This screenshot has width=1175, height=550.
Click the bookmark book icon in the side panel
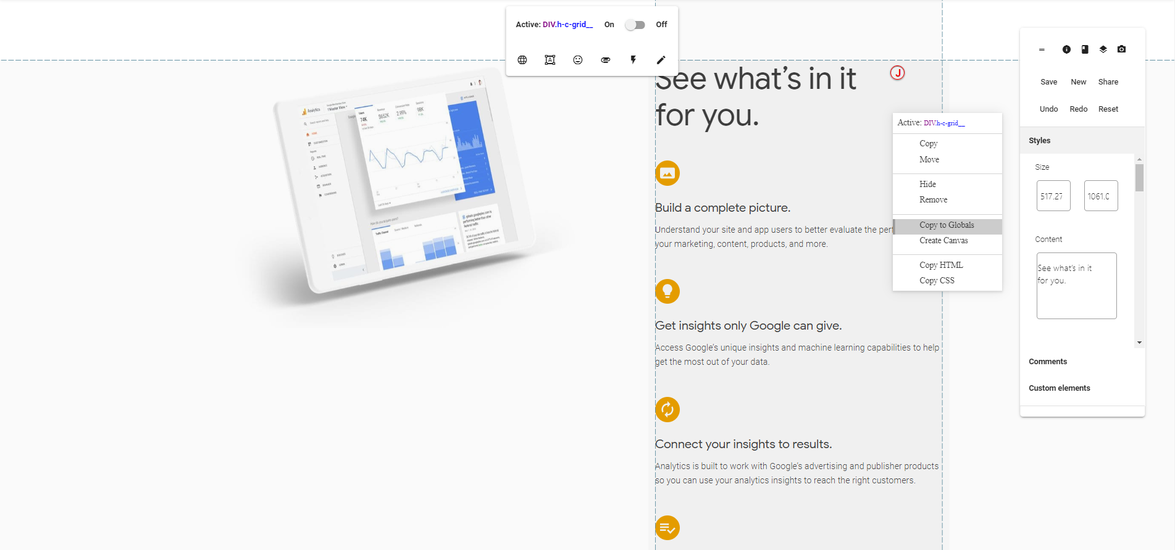tap(1085, 49)
